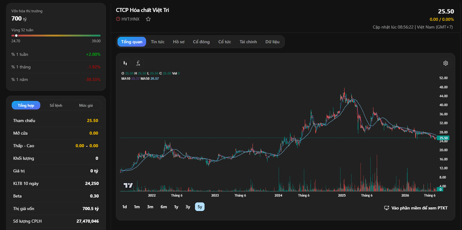The width and height of the screenshot is (462, 230).
Task: Switch to the Sổ lệnh tab
Action: click(x=56, y=105)
